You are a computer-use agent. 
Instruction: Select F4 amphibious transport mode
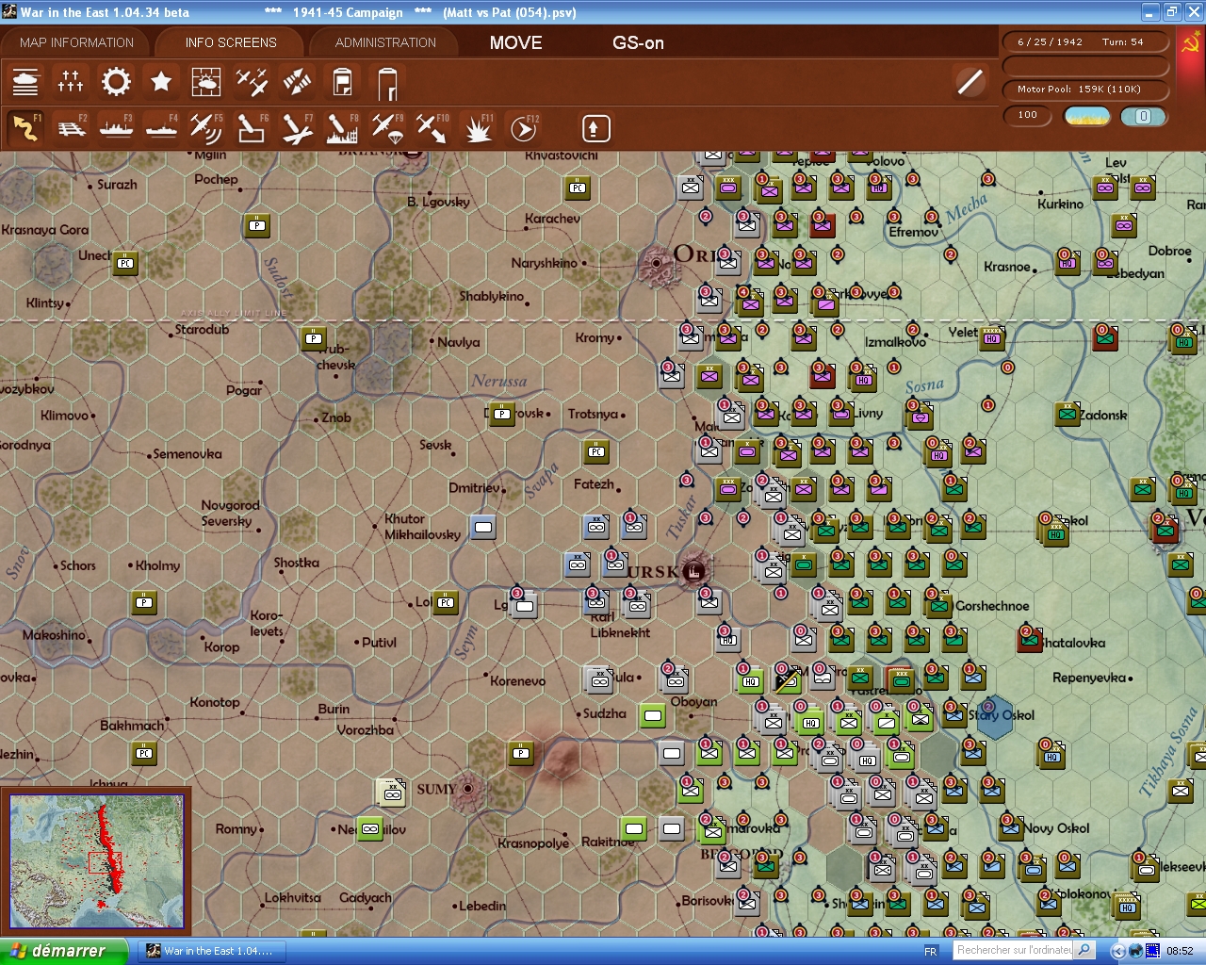[x=161, y=128]
